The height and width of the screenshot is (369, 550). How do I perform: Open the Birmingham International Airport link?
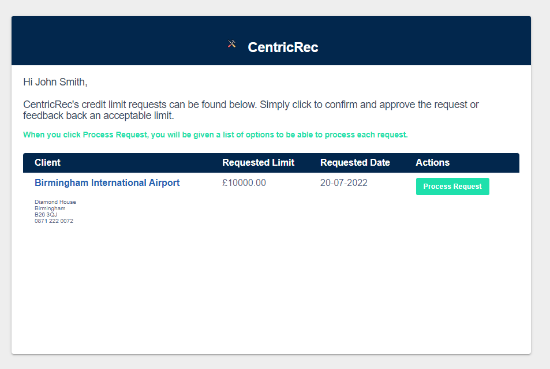107,182
